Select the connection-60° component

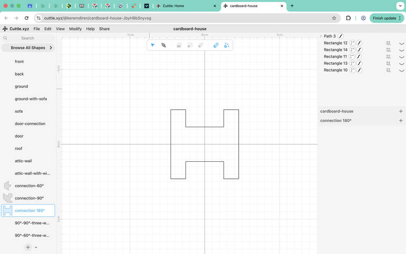pos(29,186)
